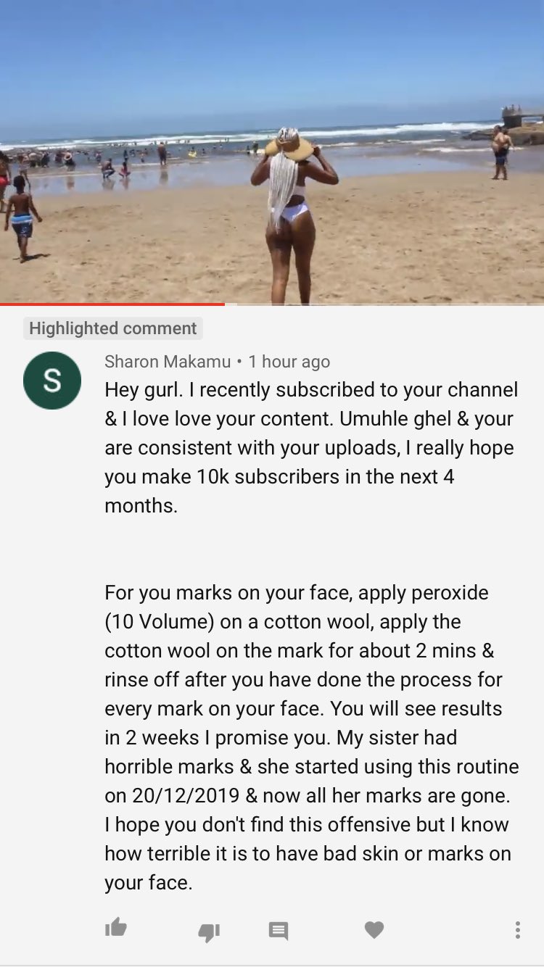
Task: Tap the pier structure on the horizon
Action: coord(521,117)
